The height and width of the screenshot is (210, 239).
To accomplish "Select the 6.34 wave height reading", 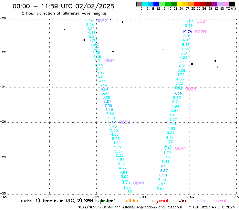I will coord(178,93).
